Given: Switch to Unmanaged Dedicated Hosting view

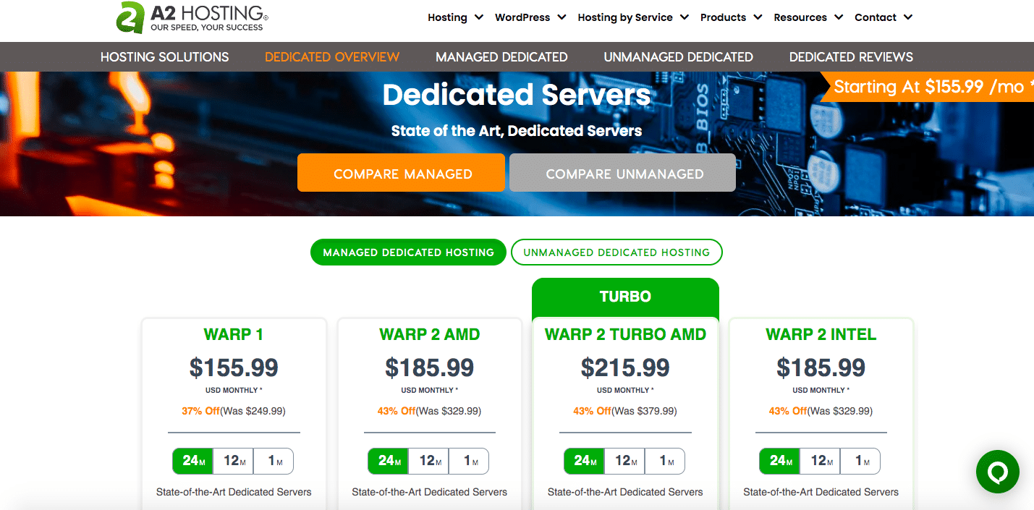Looking at the screenshot, I should (x=616, y=252).
